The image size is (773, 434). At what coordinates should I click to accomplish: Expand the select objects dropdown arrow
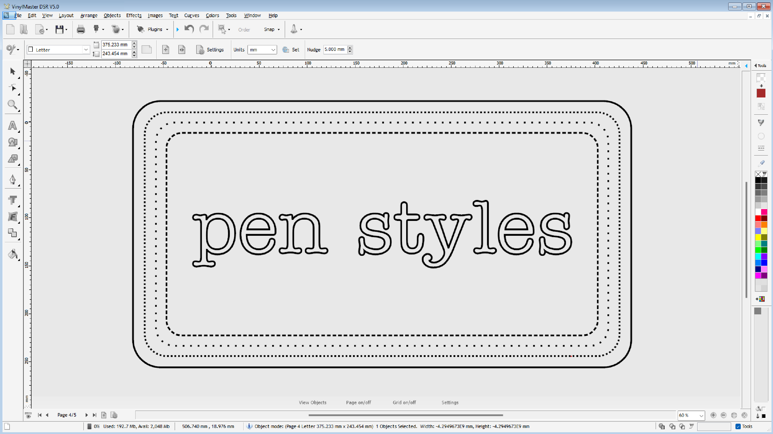pos(229,30)
